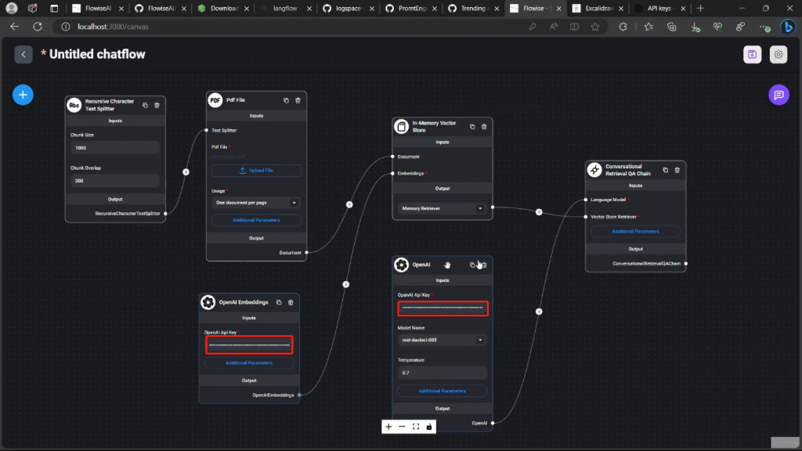802x451 pixels.
Task: Click the OpenAI Embeddings logo icon
Action: (208, 302)
